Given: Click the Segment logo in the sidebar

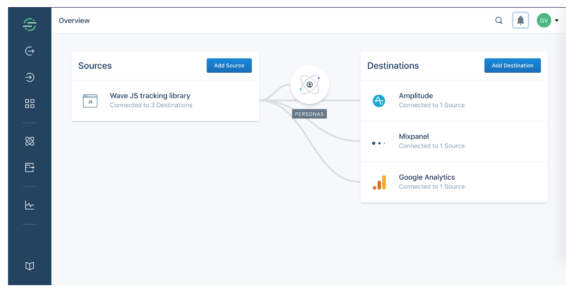Looking at the screenshot, I should point(29,24).
